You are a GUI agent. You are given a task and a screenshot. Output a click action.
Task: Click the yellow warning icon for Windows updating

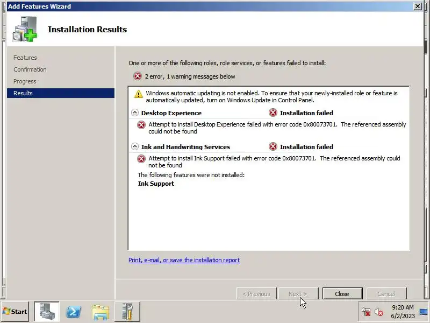[x=139, y=94]
